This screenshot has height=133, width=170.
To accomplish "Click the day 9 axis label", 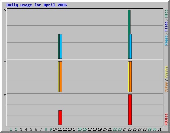I will [51, 129].
